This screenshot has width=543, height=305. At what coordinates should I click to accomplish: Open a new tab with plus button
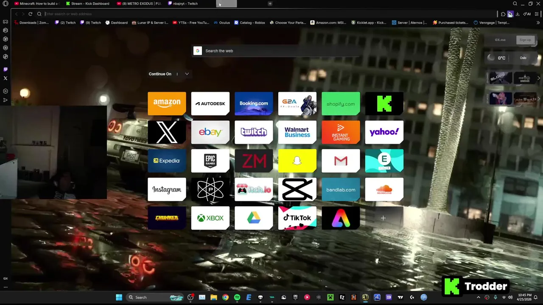tap(270, 4)
